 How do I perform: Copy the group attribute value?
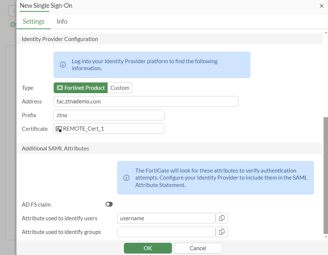[x=222, y=232]
